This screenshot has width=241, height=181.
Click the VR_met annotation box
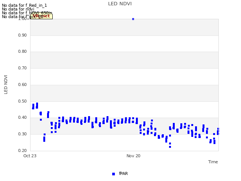pyautogui.click(x=41, y=16)
